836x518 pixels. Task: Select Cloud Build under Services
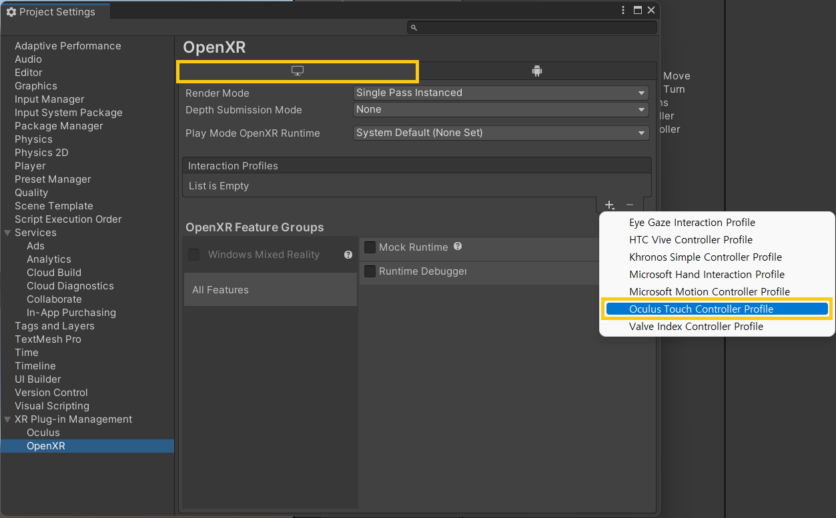(54, 273)
